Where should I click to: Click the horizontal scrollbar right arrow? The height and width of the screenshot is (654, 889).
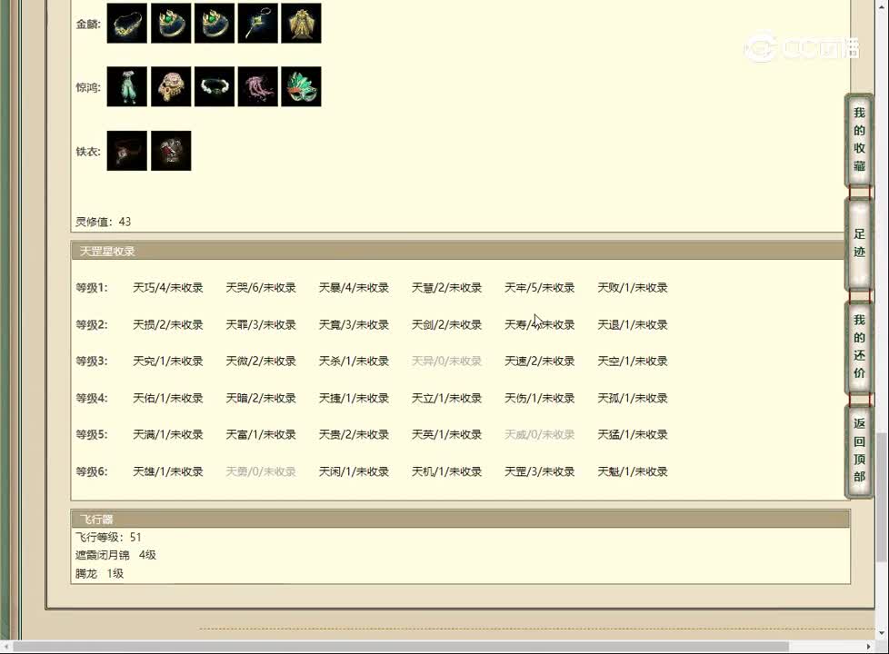click(x=869, y=647)
